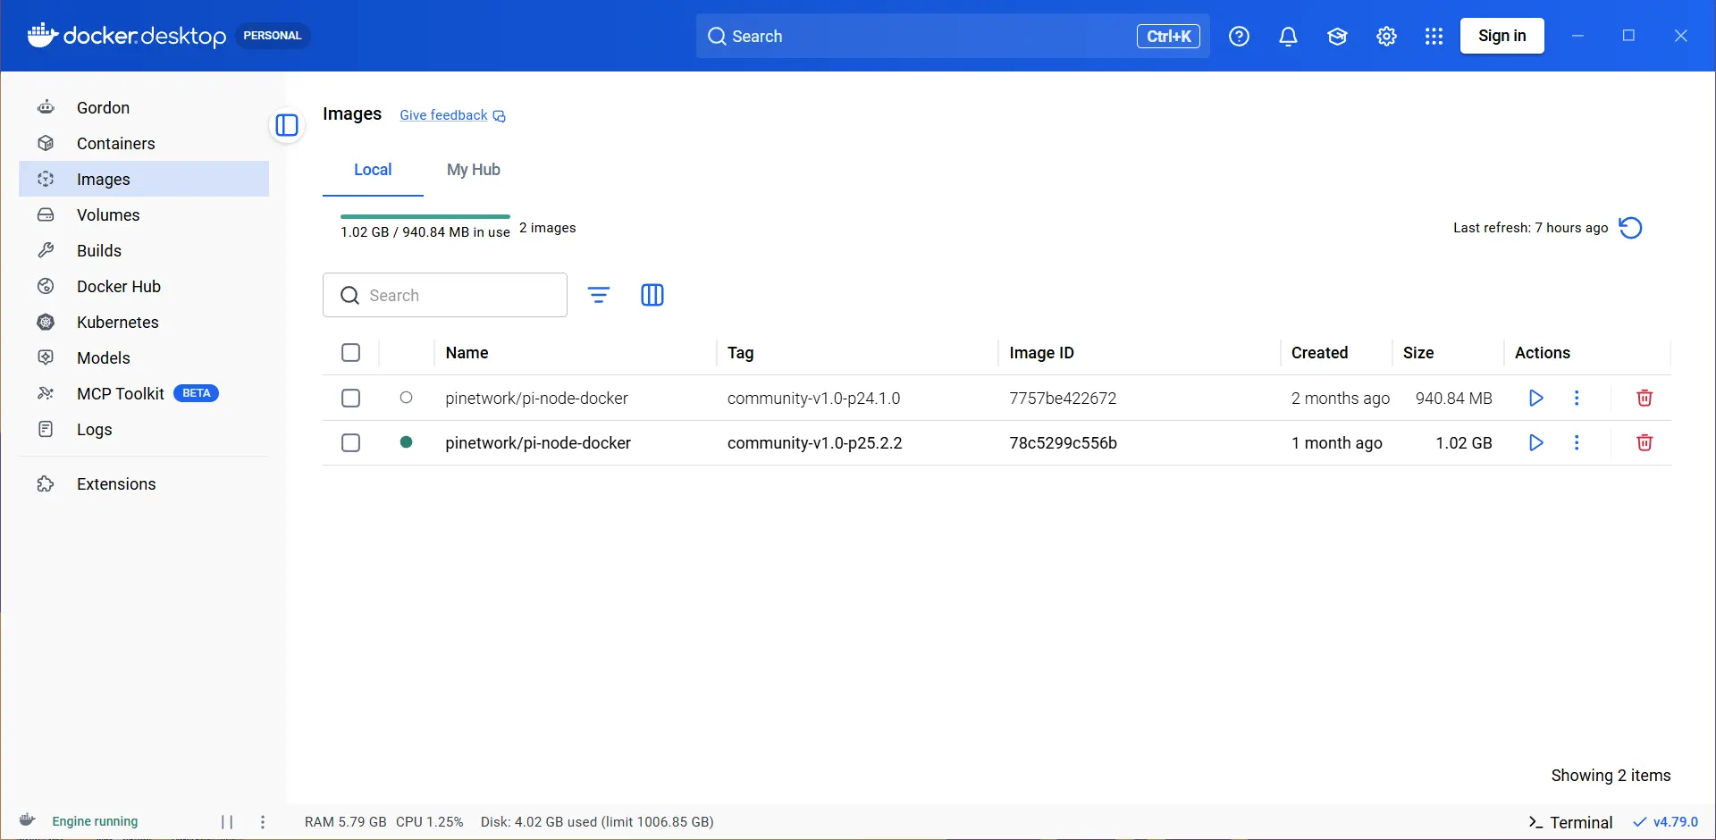The width and height of the screenshot is (1716, 840).
Task: Sort images by the Created column
Action: point(1319,353)
